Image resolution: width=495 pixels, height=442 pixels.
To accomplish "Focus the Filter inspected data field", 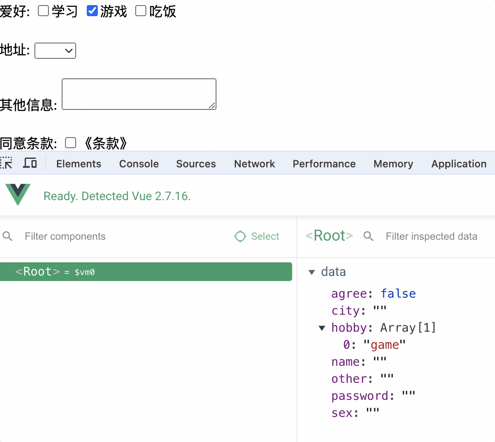I will [x=431, y=236].
